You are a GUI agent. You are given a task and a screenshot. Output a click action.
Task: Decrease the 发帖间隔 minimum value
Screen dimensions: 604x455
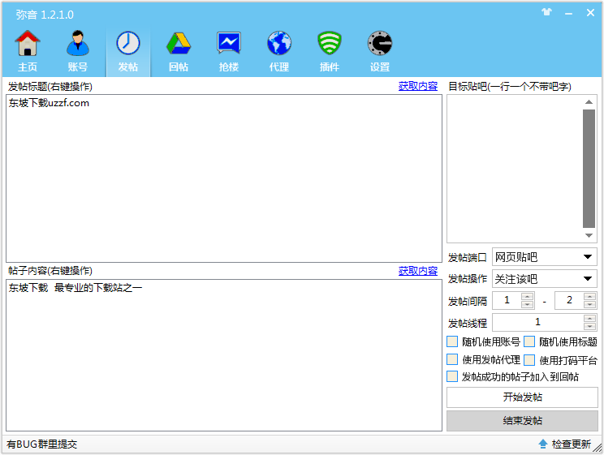tap(527, 304)
